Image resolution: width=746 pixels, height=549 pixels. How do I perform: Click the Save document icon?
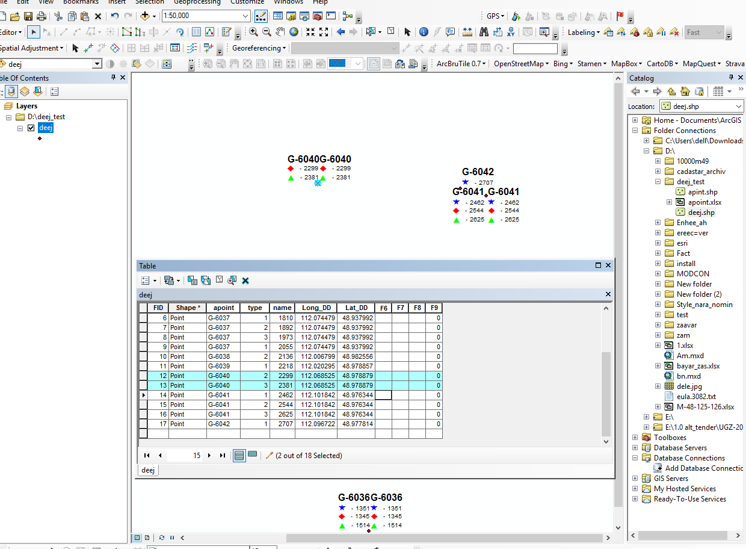pyautogui.click(x=28, y=16)
